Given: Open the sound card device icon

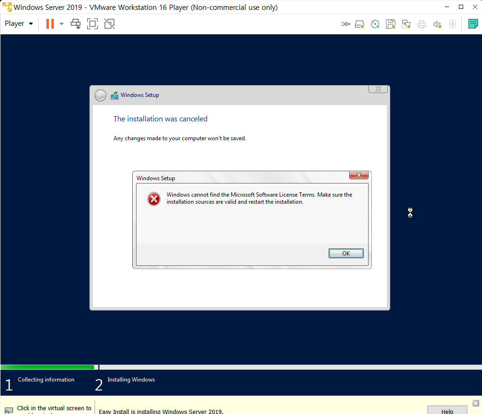Looking at the screenshot, I should pyautogui.click(x=437, y=24).
